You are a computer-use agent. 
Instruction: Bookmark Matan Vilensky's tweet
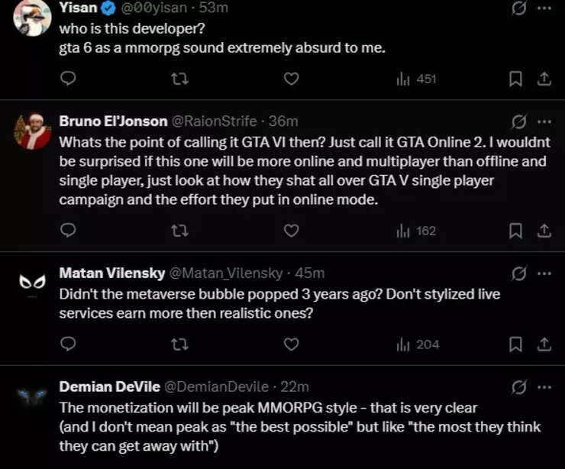515,344
